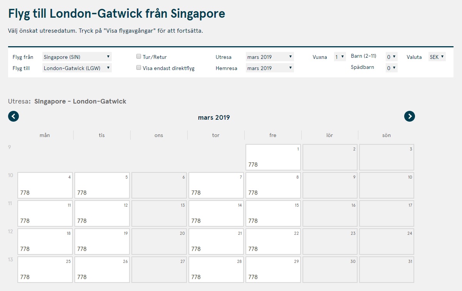Image resolution: width=462 pixels, height=291 pixels.
Task: Select March 8 fare 778
Action: click(273, 186)
